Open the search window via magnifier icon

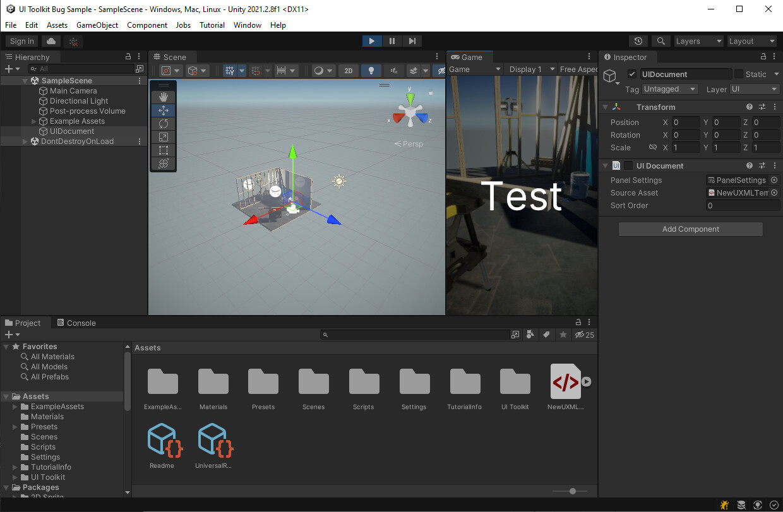(x=660, y=40)
